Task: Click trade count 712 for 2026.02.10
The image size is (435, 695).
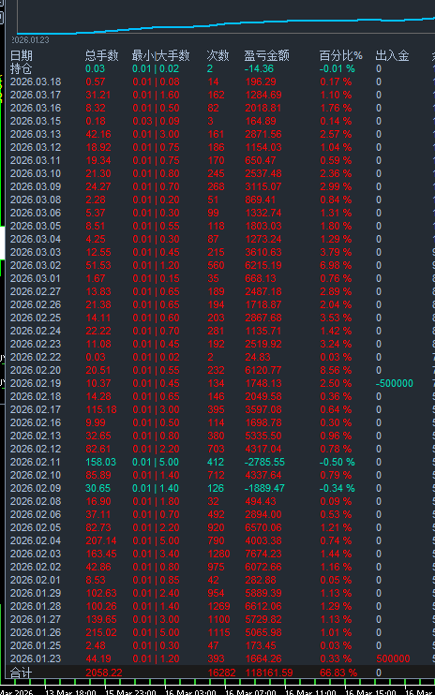Action: (216, 475)
